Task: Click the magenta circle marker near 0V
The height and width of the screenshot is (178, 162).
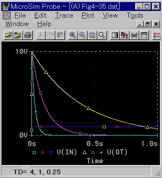Action: 80,133
